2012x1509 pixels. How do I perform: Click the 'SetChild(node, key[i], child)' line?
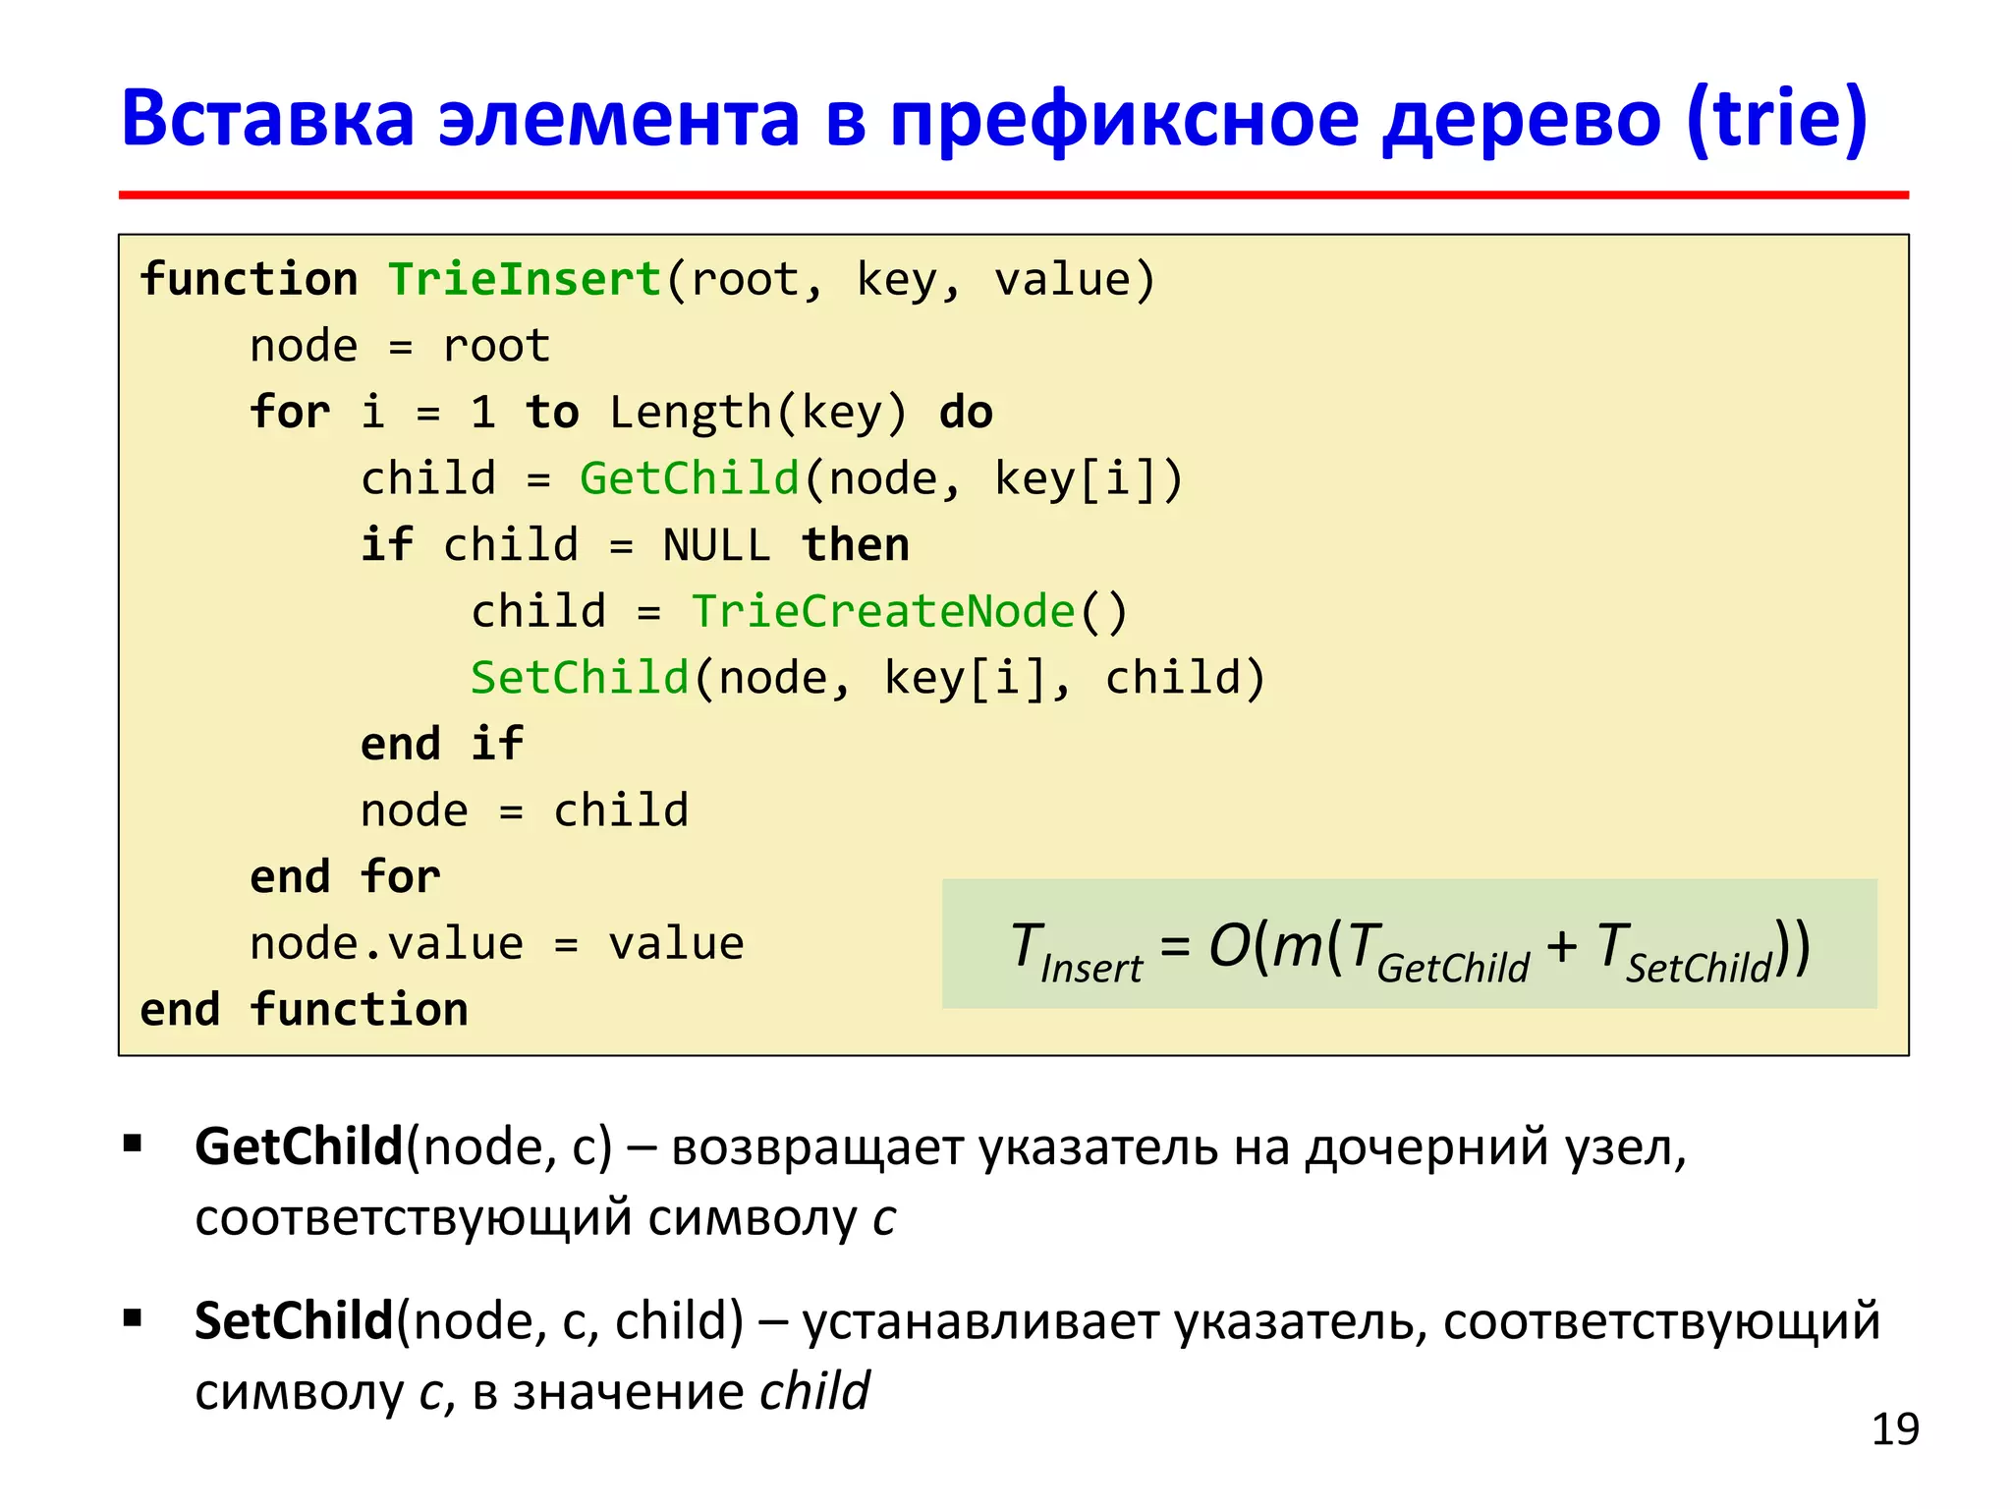(x=868, y=679)
